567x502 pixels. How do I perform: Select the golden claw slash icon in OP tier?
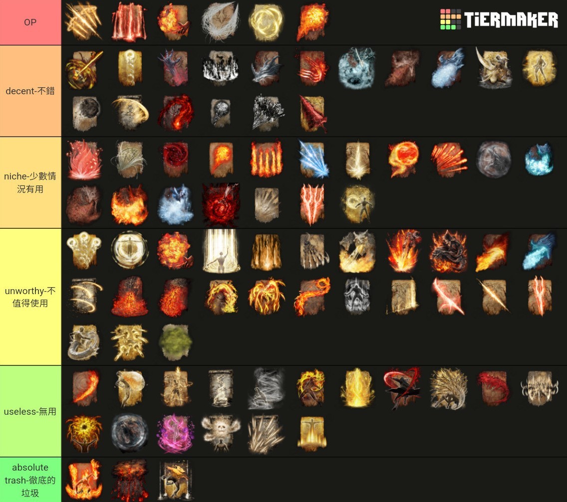point(83,21)
